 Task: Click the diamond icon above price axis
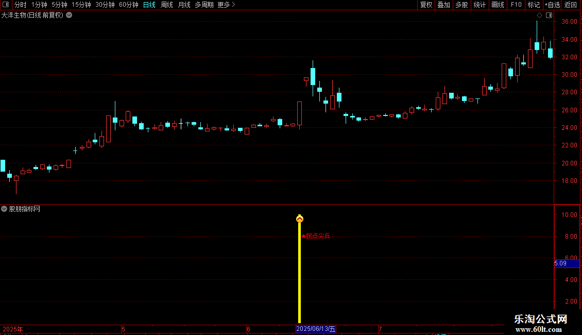click(x=539, y=15)
